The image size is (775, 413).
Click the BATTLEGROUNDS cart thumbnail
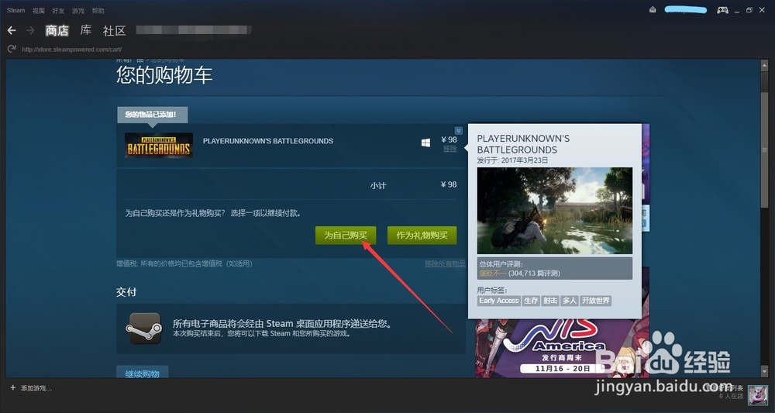tap(159, 145)
